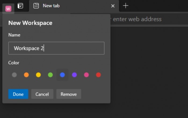Select the blue workspace color

pyautogui.click(x=62, y=75)
